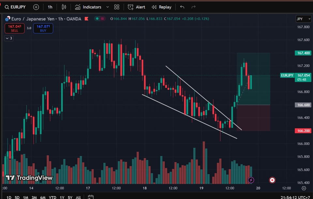Click the red record button near the timeline

point(272,180)
